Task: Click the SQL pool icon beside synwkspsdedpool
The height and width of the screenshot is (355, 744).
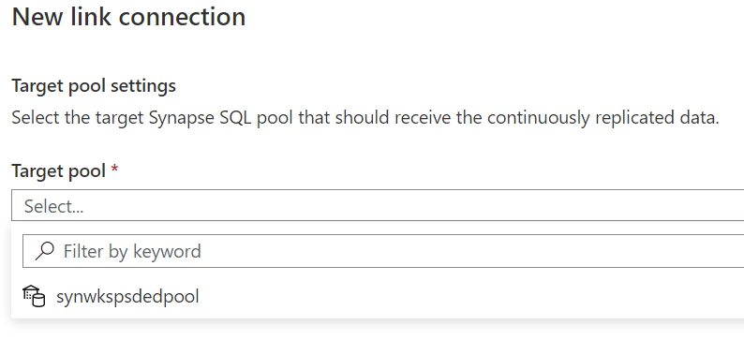Action: tap(34, 296)
